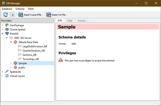
Task: Click the Virtual Layers icon
Action: pos(7,76)
